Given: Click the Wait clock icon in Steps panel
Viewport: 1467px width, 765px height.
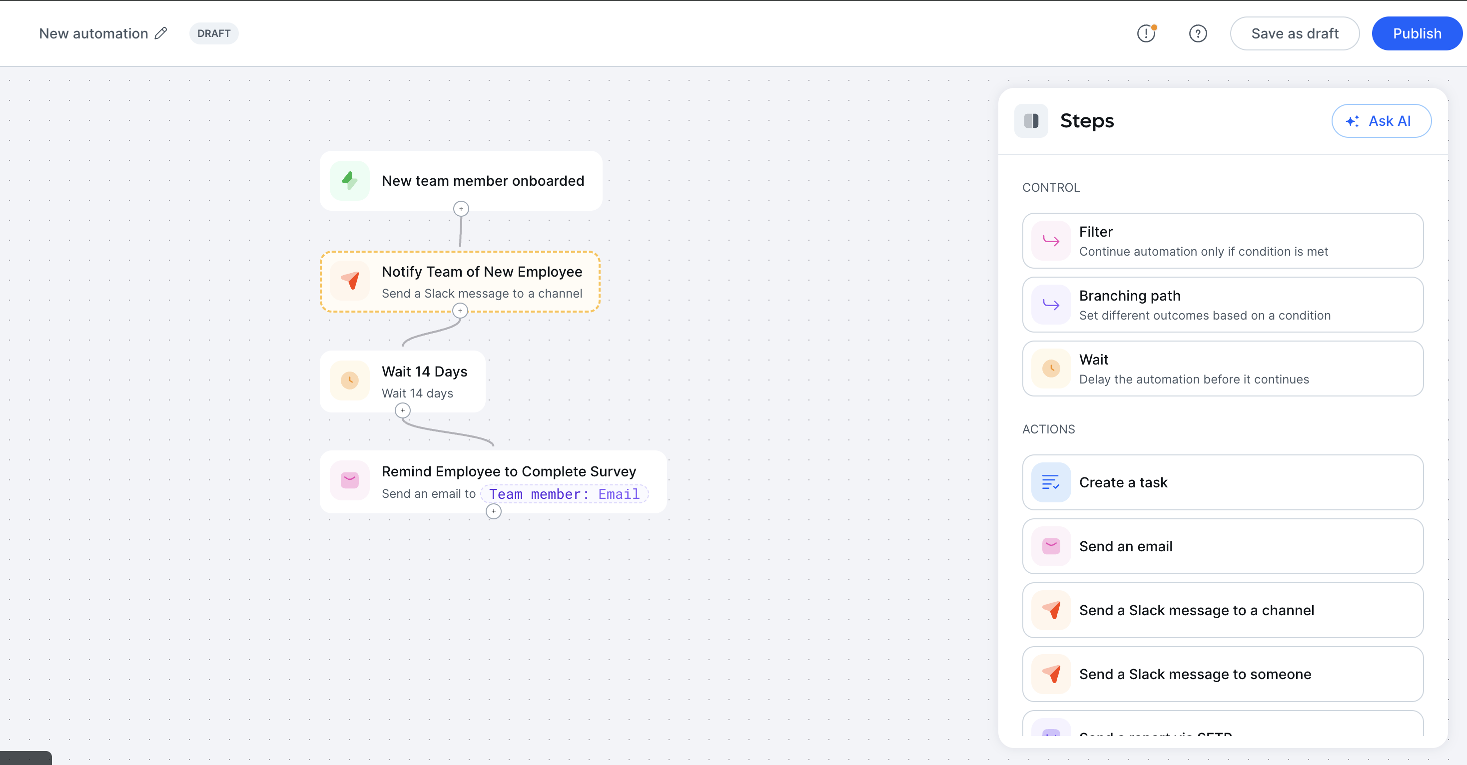Looking at the screenshot, I should pyautogui.click(x=1051, y=369).
